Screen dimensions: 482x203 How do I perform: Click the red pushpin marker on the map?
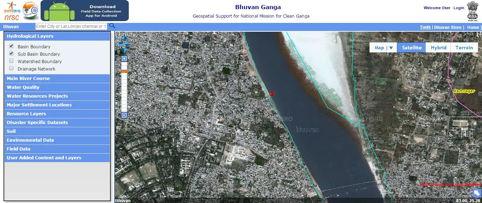click(272, 93)
